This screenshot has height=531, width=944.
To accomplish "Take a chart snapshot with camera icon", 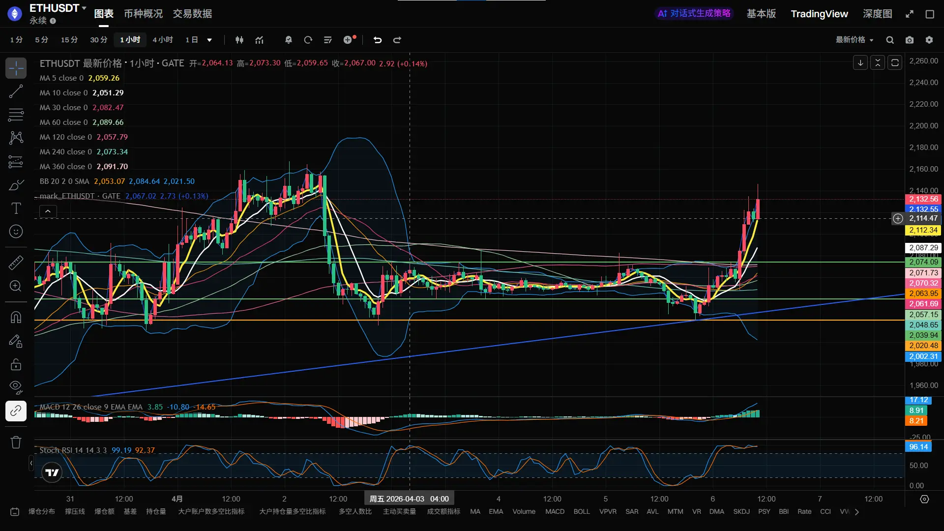I will 910,40.
